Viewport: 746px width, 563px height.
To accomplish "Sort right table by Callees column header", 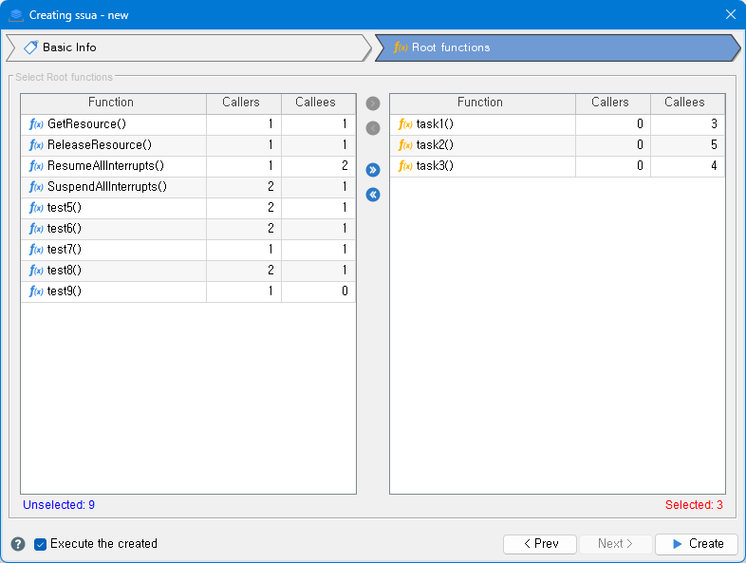I will [x=684, y=103].
